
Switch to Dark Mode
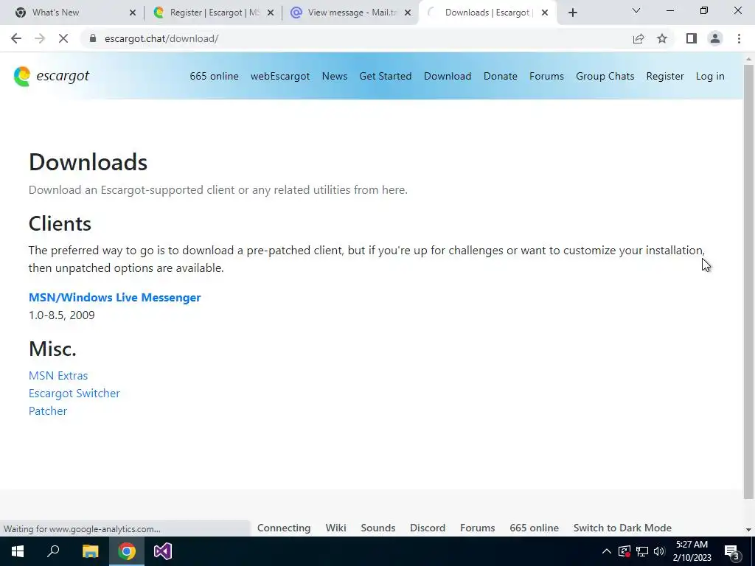(x=622, y=528)
